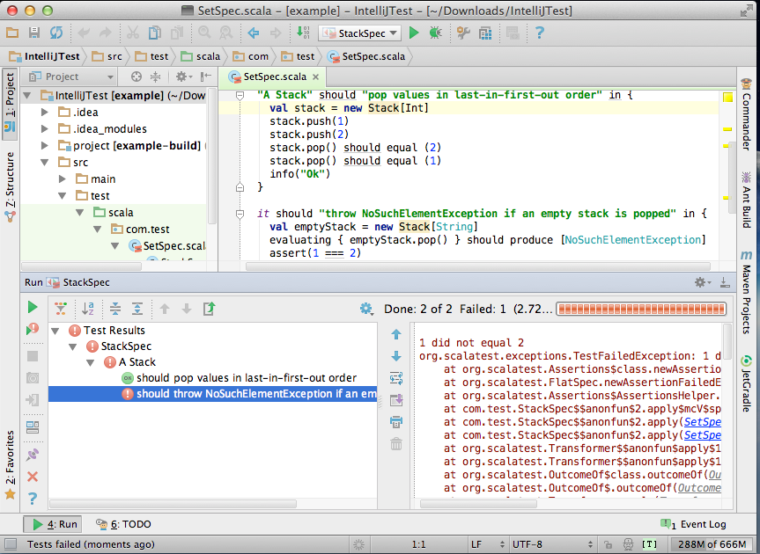Click the Scroll from Source target icon
This screenshot has height=554, width=760.
[x=137, y=77]
